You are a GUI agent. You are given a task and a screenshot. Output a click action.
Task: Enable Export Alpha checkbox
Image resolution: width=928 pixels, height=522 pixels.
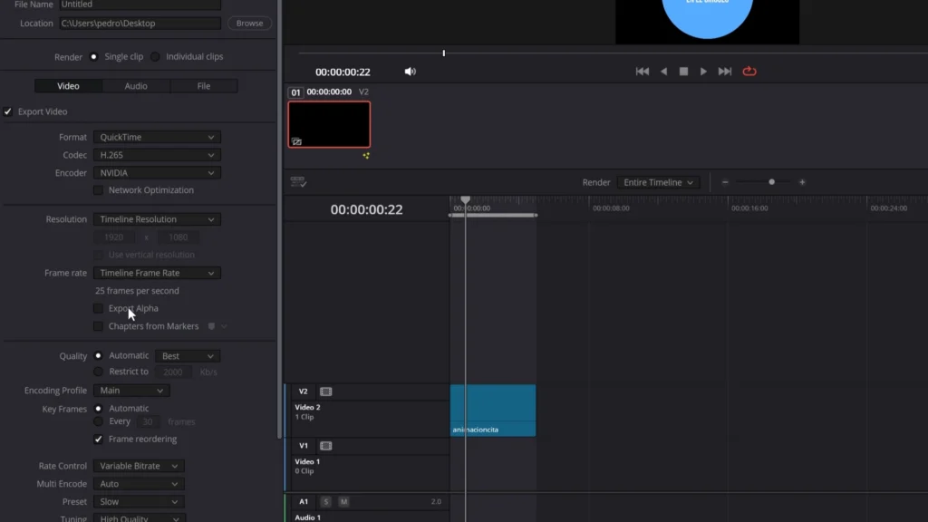click(x=98, y=308)
